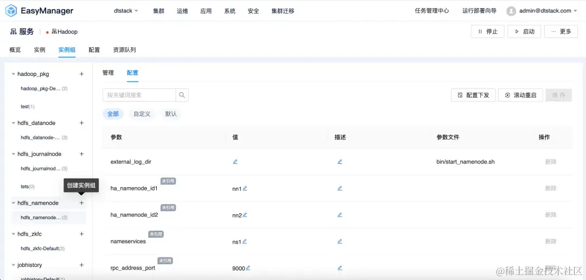Screen dimensions: 586x280
Task: Add instance group to hdfs_zkfc
Action: 81,234
